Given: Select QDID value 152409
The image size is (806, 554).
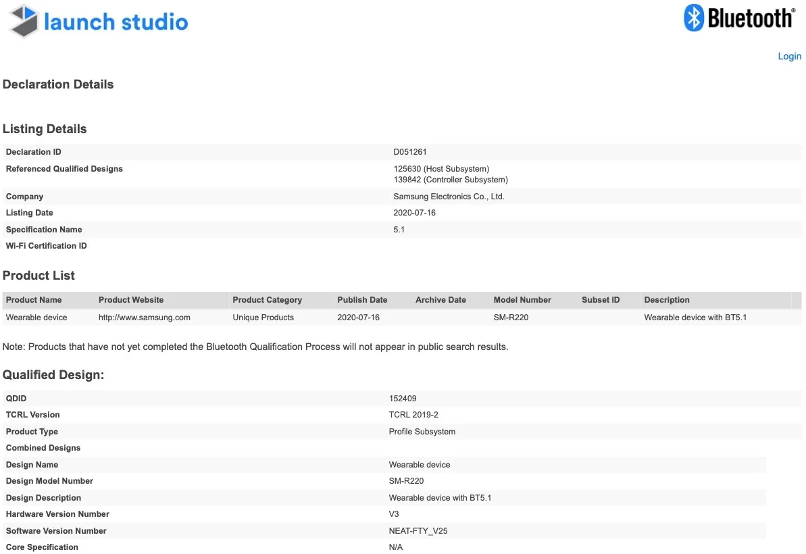Looking at the screenshot, I should [x=403, y=399].
